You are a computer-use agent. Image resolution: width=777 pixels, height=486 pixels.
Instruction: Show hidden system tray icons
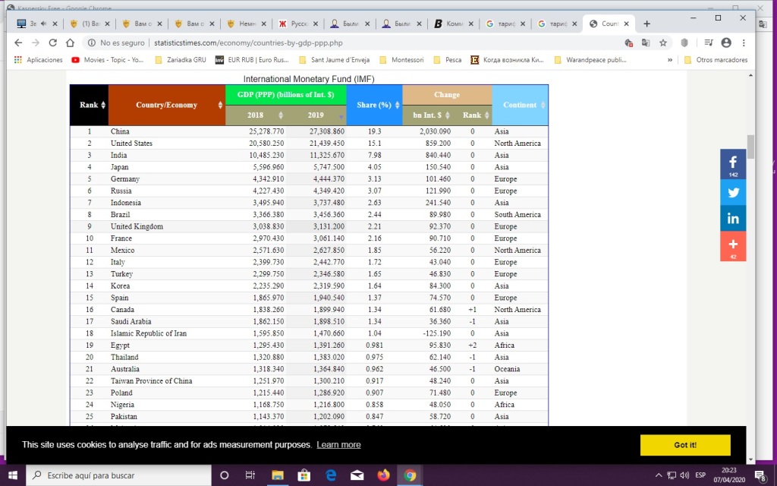click(659, 475)
